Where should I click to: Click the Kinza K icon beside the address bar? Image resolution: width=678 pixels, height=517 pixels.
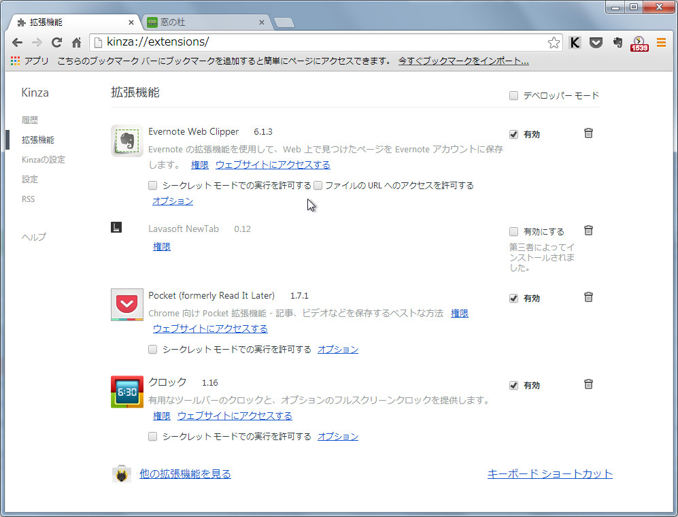575,42
